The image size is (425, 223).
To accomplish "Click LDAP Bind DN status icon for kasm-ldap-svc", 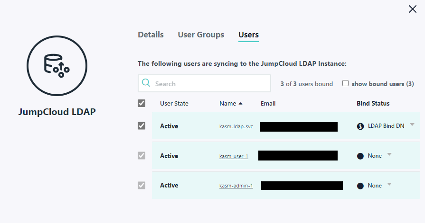I will (x=360, y=126).
